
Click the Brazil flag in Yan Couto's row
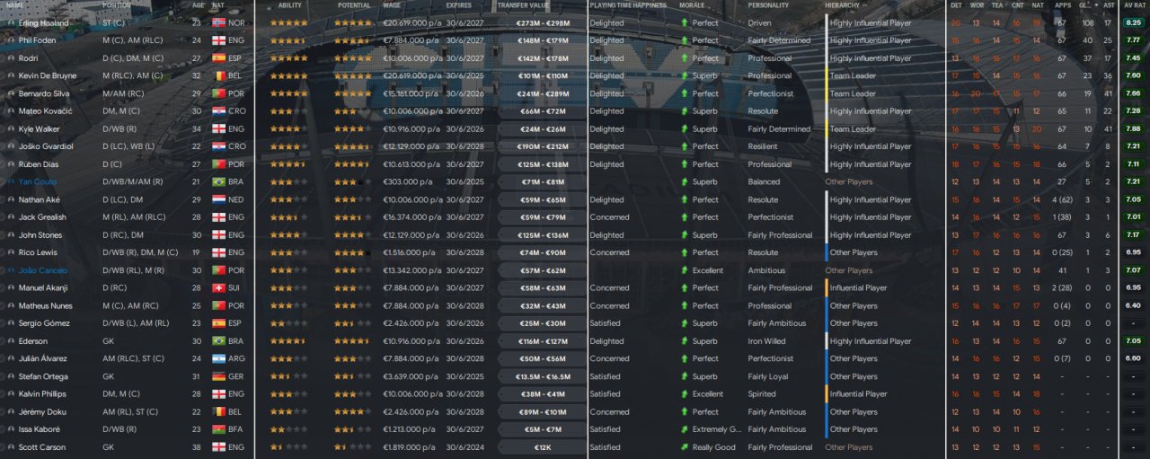(x=218, y=181)
